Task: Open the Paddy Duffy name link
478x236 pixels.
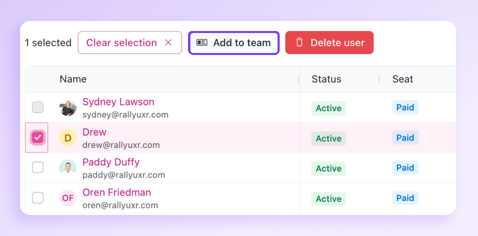Action: (111, 162)
